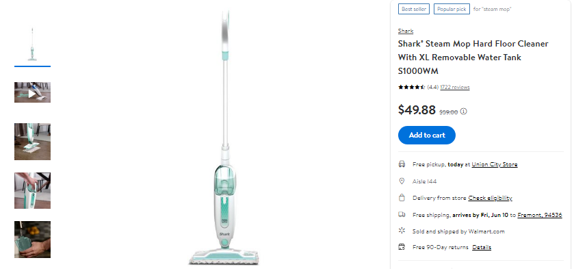Viewport: 574px width, 269px height.
Task: Select the Best seller badge
Action: (x=414, y=9)
